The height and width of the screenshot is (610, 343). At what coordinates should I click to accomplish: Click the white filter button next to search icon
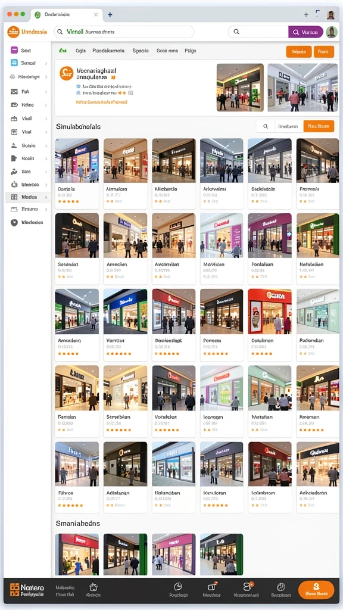[x=289, y=126]
